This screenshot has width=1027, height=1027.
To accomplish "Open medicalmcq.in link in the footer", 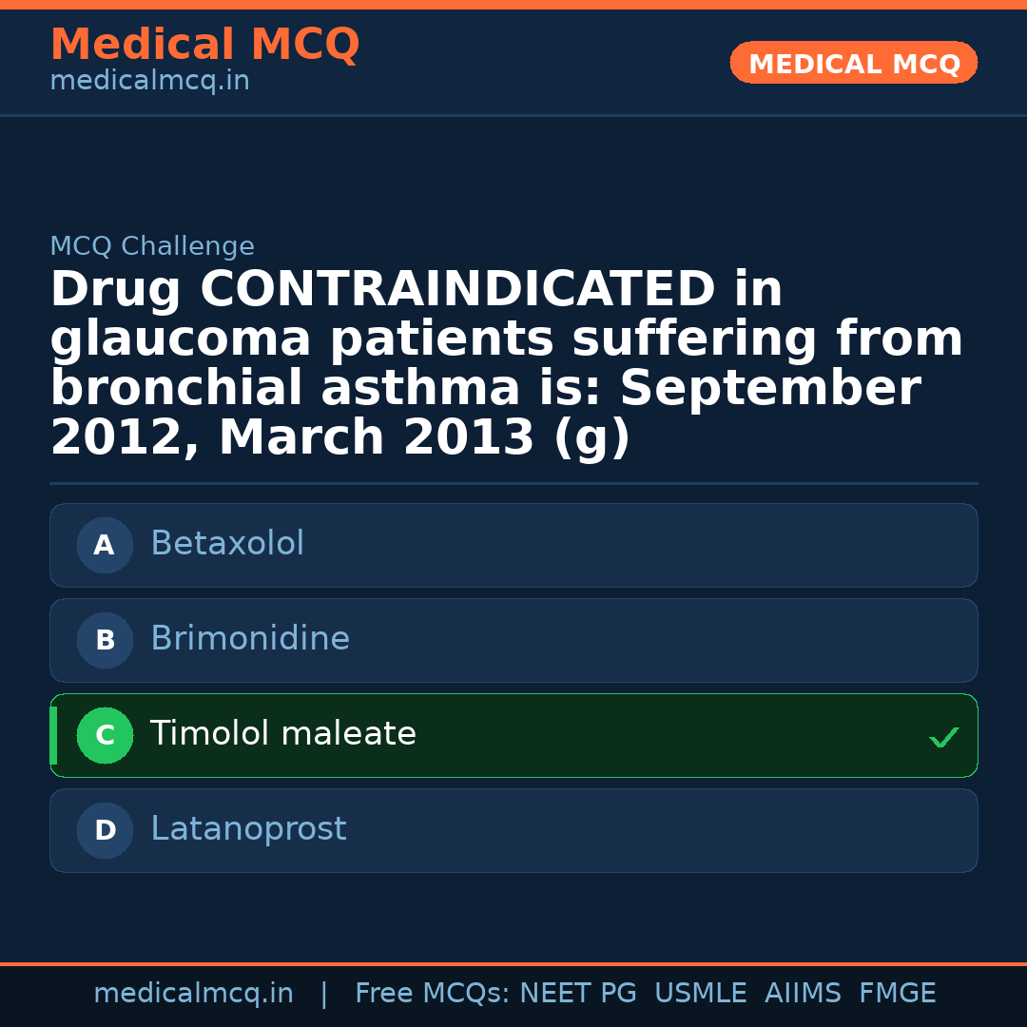I will 193,994.
